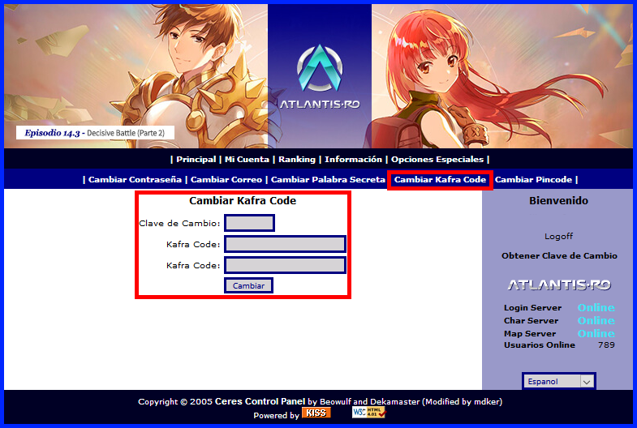Focus the first Kafra Code field

pyautogui.click(x=285, y=244)
